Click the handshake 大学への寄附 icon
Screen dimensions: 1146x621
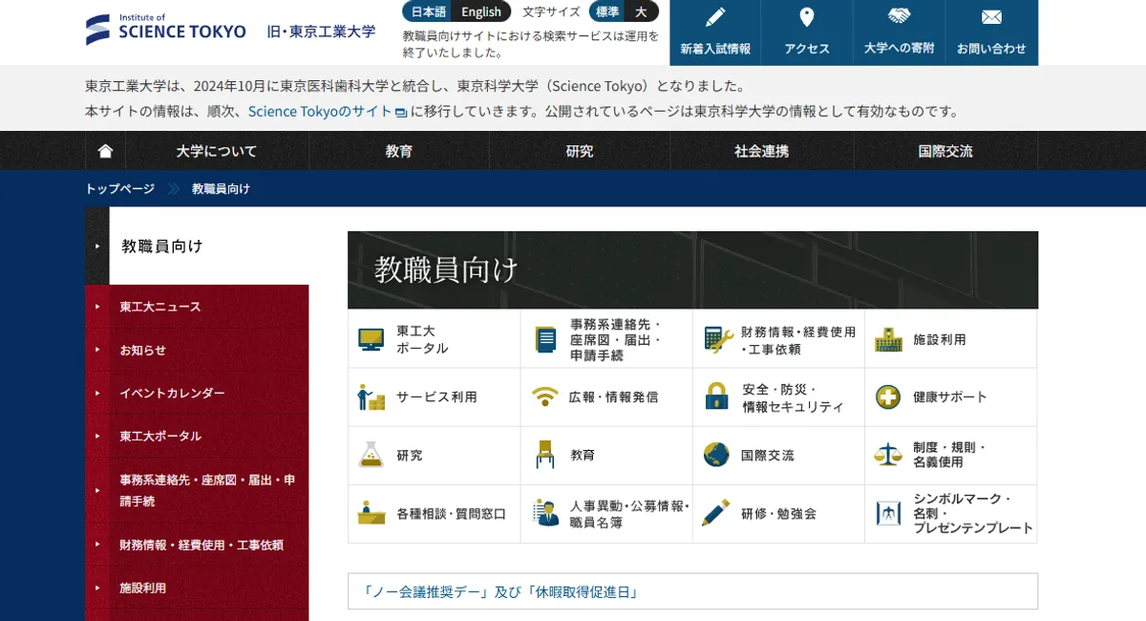point(899,17)
